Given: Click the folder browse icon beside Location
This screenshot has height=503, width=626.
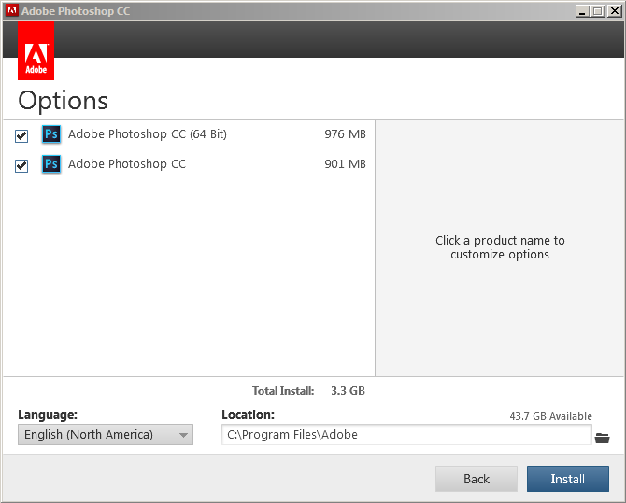Looking at the screenshot, I should [602, 438].
